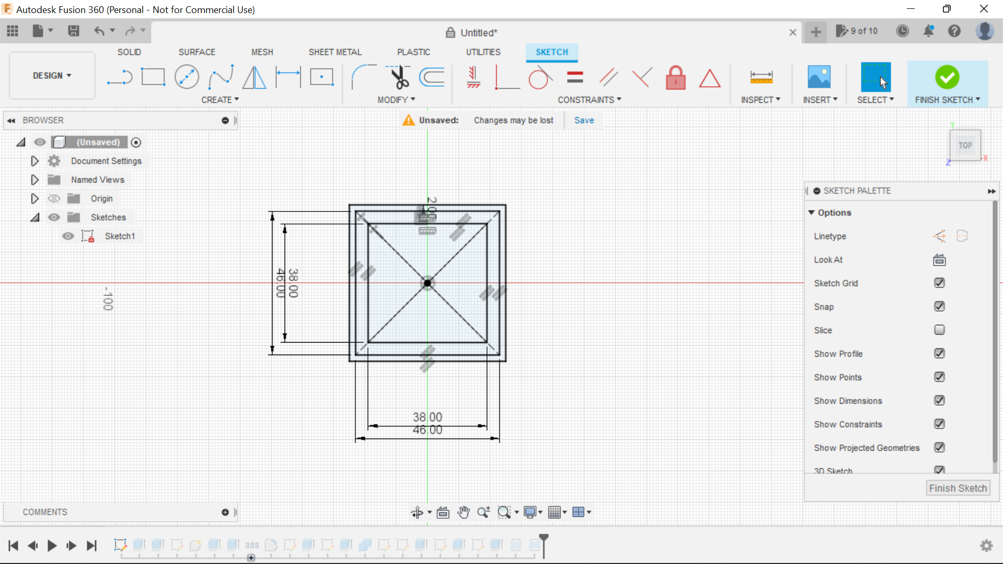The image size is (1003, 564).
Task: Switch to the SOLID tab
Action: tap(129, 52)
